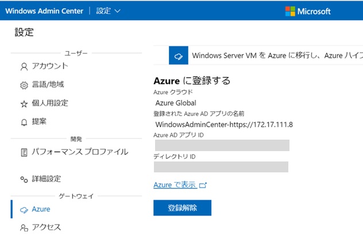Click the redacted ディレクトリ ID value

[221, 167]
